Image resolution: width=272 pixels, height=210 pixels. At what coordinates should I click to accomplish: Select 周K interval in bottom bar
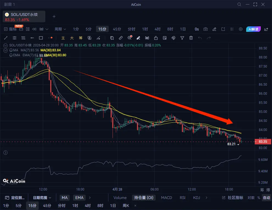126,206
